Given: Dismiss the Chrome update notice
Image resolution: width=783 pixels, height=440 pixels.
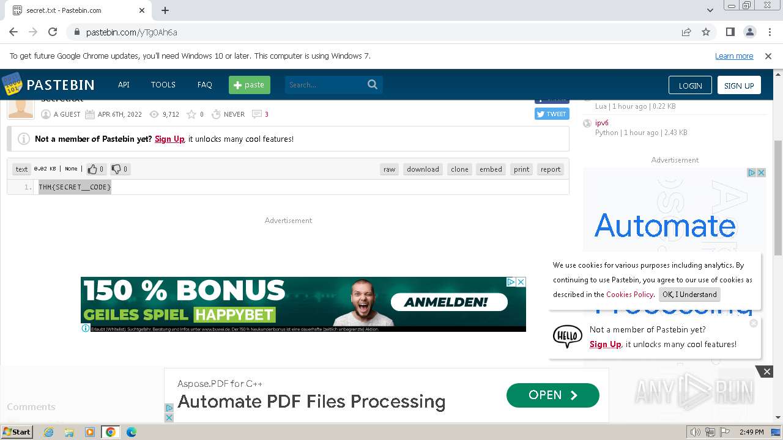Looking at the screenshot, I should point(768,56).
